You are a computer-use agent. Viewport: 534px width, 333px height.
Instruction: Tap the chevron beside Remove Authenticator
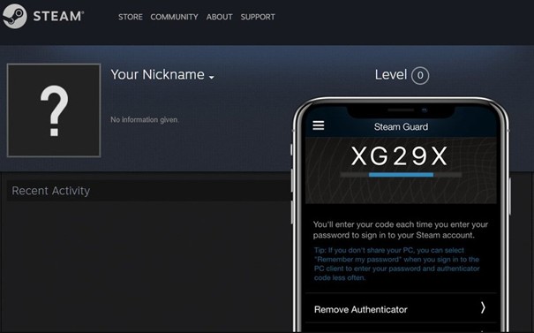(483, 307)
